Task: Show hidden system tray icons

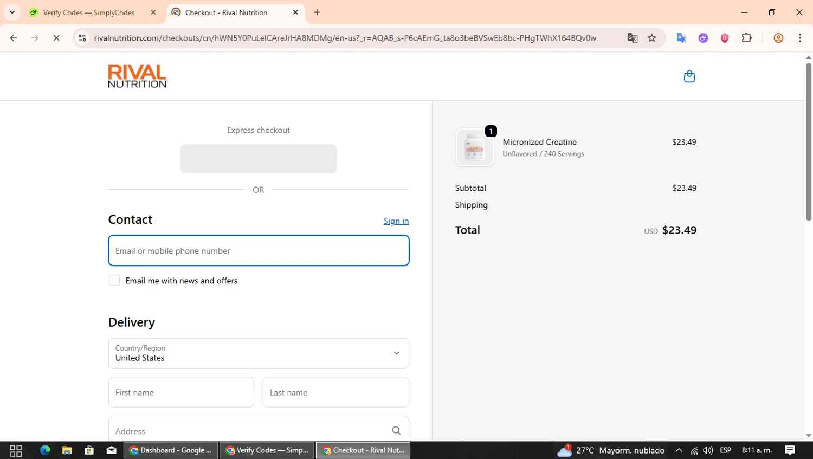Action: [679, 450]
